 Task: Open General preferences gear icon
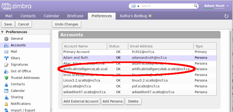[x=6, y=39]
